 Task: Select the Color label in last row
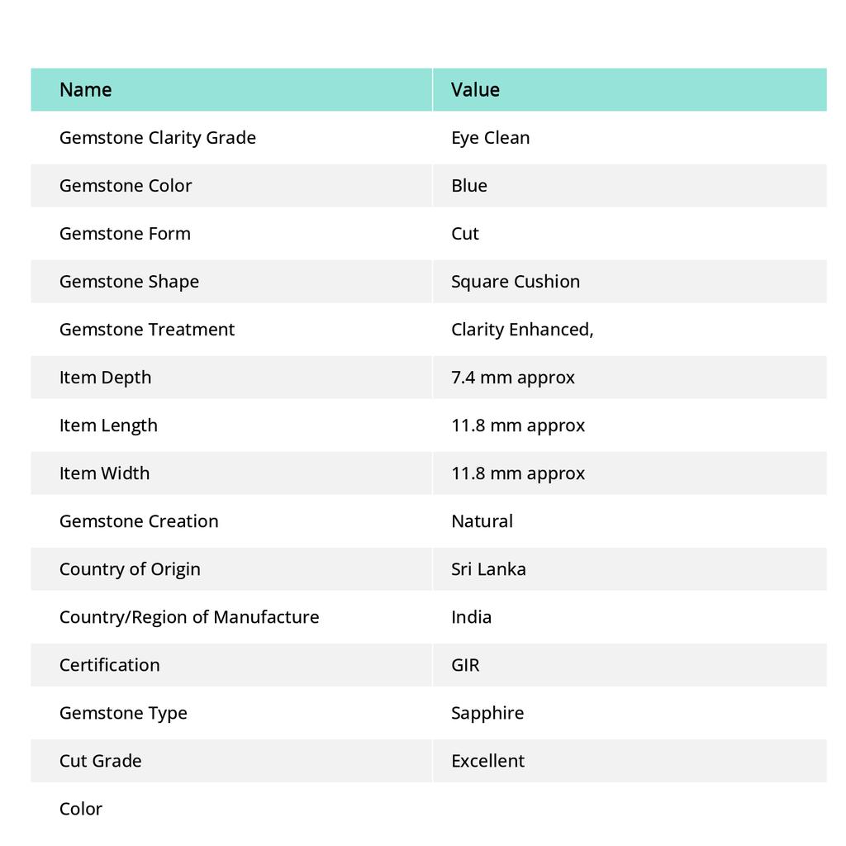pyautogui.click(x=80, y=810)
